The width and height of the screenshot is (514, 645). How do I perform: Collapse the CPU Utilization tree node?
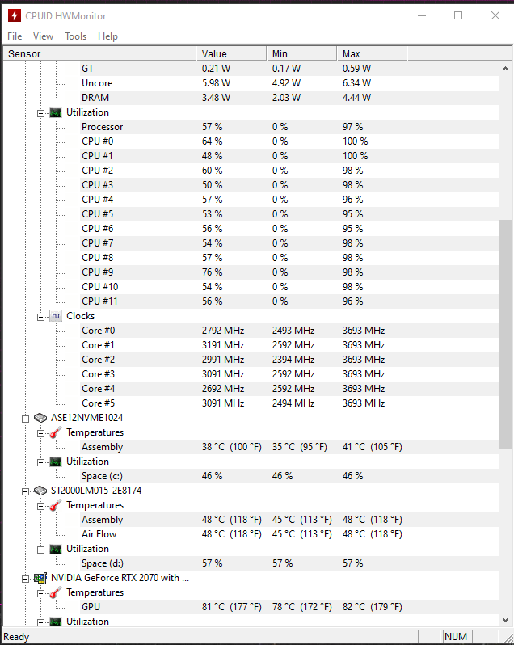(40, 113)
